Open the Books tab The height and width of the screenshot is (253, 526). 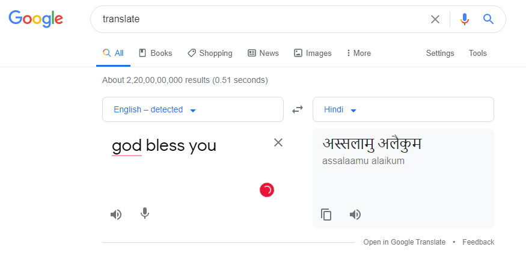tap(156, 53)
